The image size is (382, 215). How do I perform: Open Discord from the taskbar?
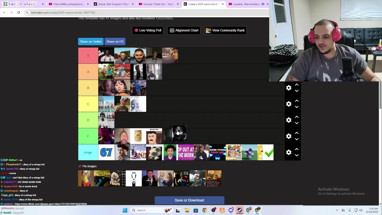click(x=231, y=210)
